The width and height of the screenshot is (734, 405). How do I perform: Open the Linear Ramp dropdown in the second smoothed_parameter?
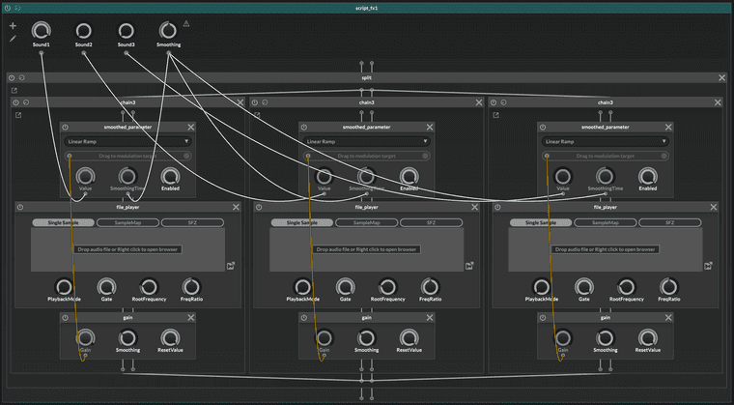367,141
